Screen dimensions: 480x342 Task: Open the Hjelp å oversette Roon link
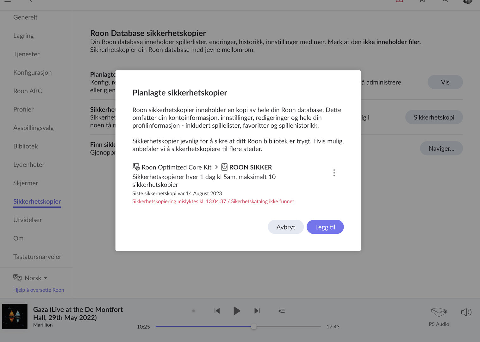pyautogui.click(x=39, y=290)
